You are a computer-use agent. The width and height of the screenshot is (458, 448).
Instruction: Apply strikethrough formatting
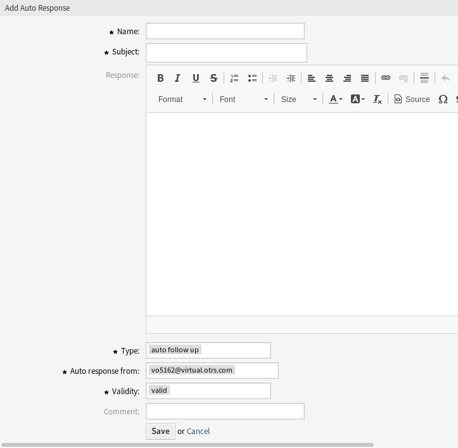pos(213,78)
